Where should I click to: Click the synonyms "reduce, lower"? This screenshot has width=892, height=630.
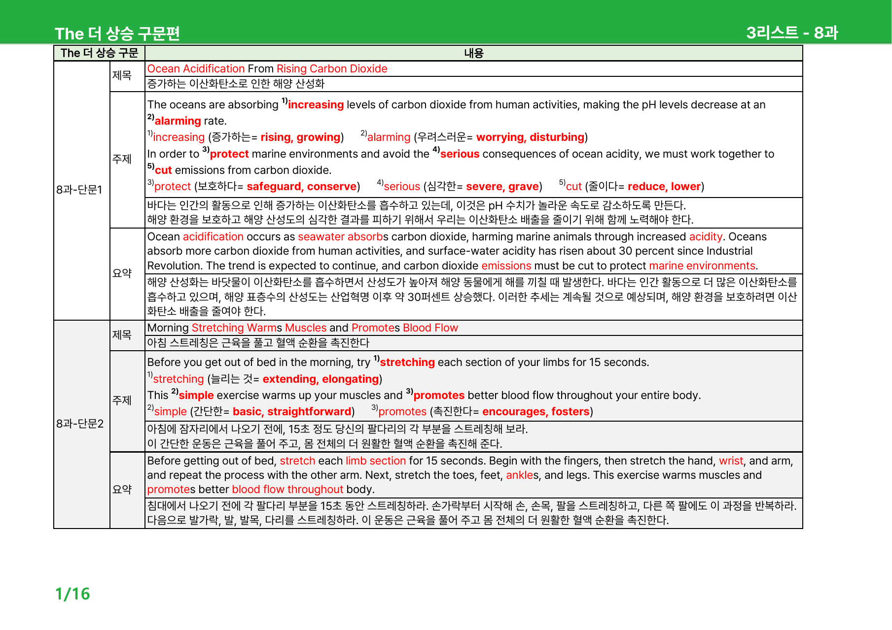point(664,187)
